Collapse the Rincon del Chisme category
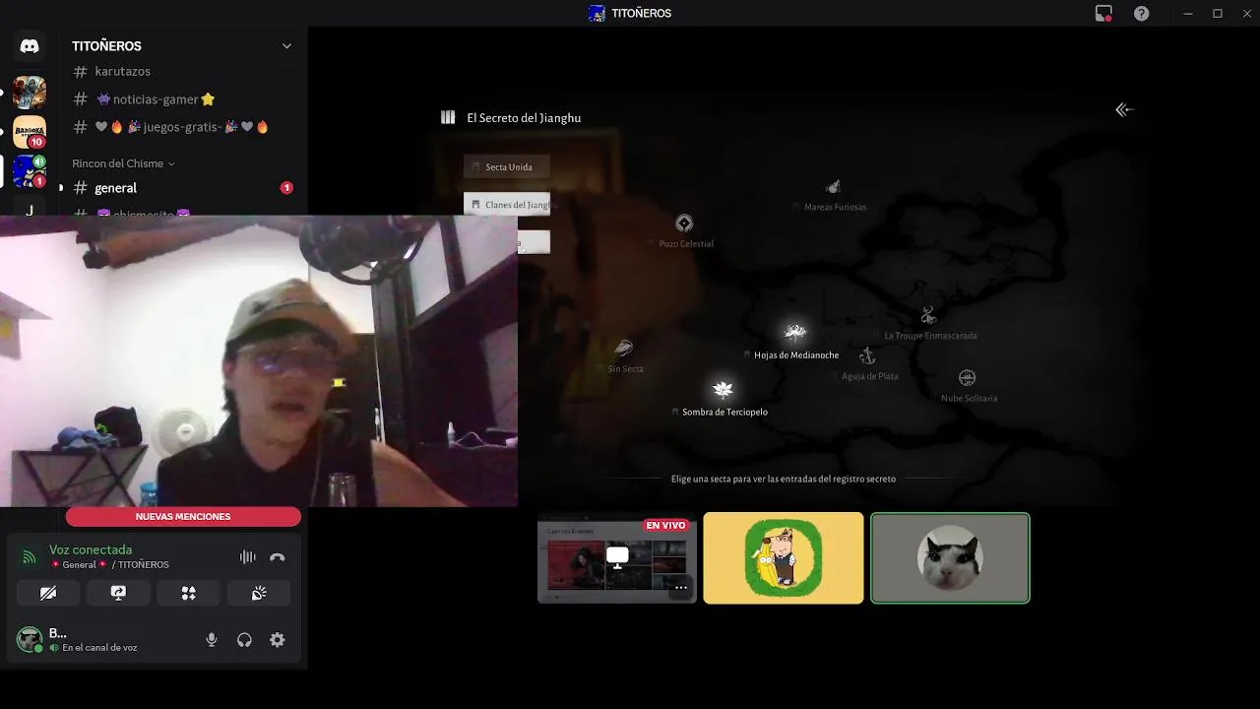Image resolution: width=1260 pixels, height=709 pixels. (x=123, y=163)
